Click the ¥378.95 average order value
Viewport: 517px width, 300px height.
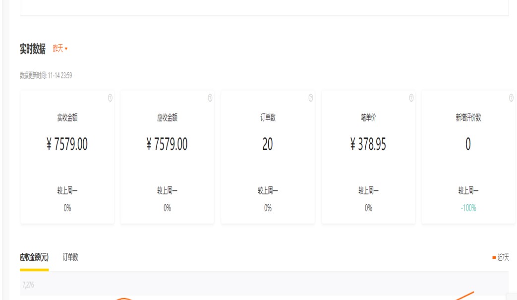368,144
